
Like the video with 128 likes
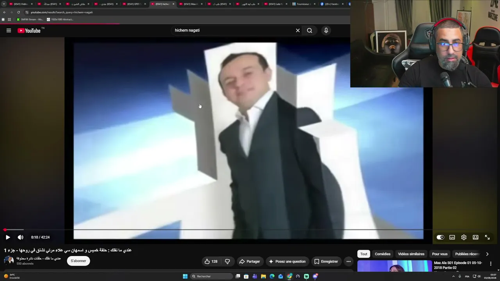(x=211, y=261)
